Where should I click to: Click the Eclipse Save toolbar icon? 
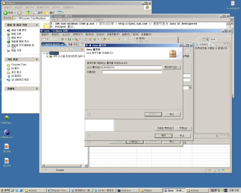[x=51, y=40]
